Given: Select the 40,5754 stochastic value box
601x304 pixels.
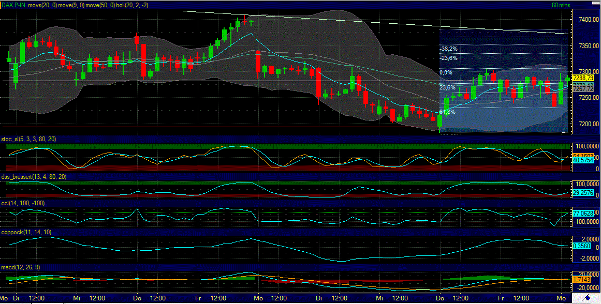Looking at the screenshot, I should [583, 161].
